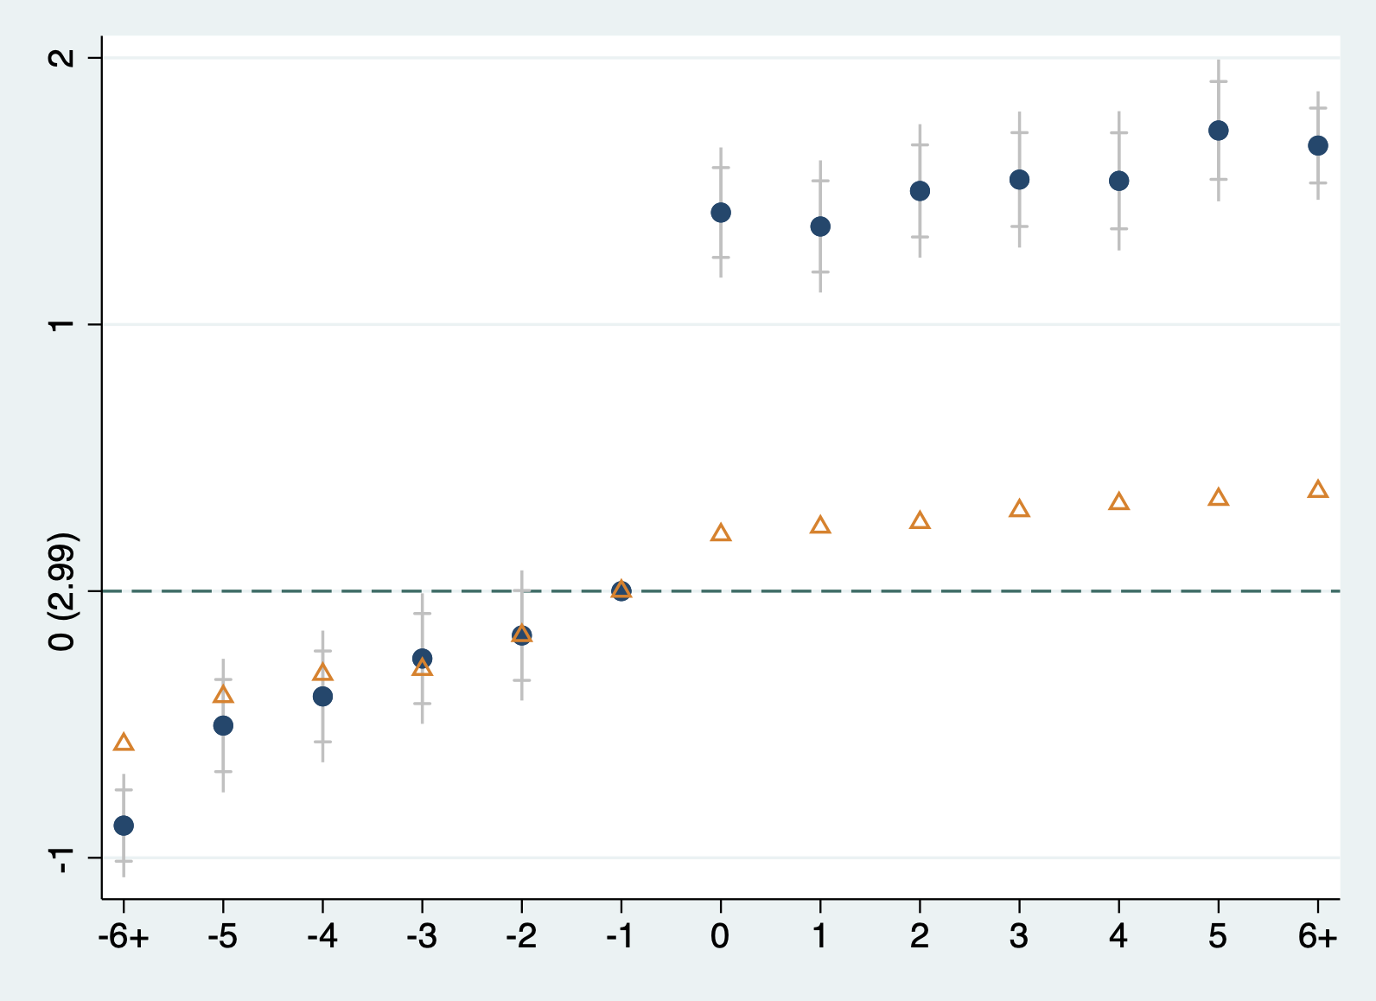The width and height of the screenshot is (1376, 1001).
Task: Select the orange triangle at x-axis -4
Action: [x=322, y=673]
